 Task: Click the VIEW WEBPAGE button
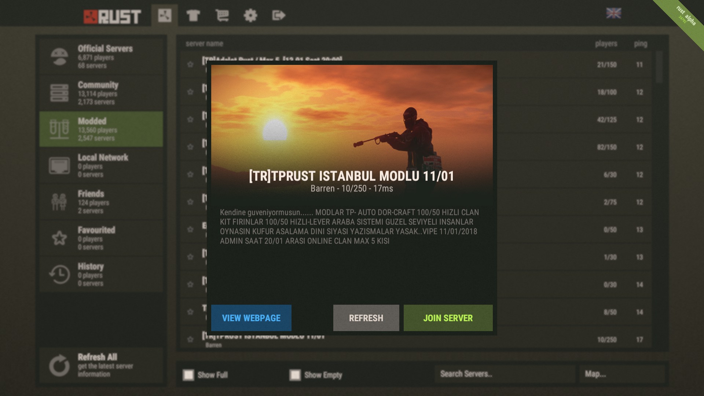coord(251,318)
